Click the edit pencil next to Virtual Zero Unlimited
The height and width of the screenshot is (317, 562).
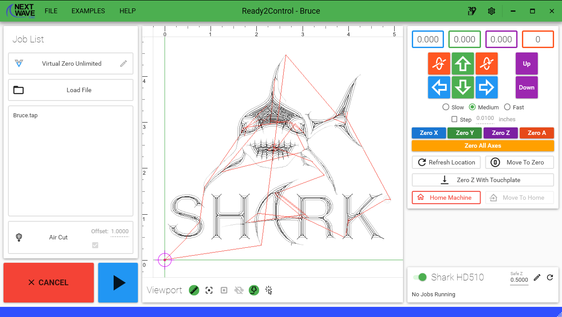tap(124, 63)
